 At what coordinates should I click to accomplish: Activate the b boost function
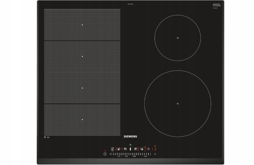point(155,154)
